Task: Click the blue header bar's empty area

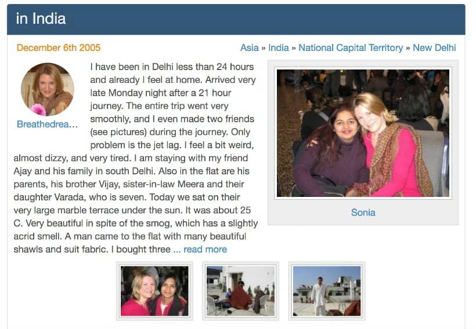Action: click(264, 19)
